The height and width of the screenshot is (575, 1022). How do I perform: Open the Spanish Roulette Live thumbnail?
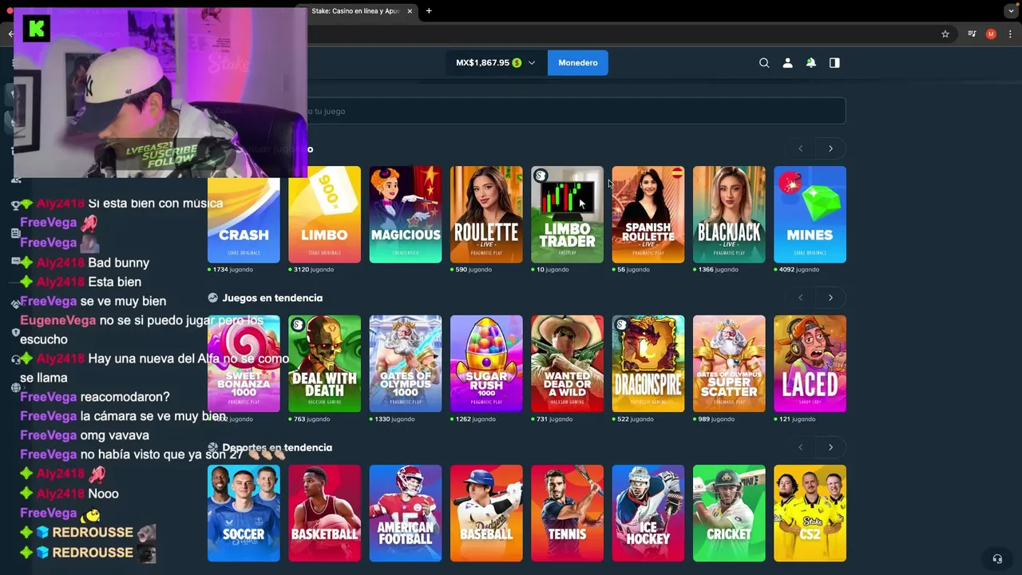[648, 214]
